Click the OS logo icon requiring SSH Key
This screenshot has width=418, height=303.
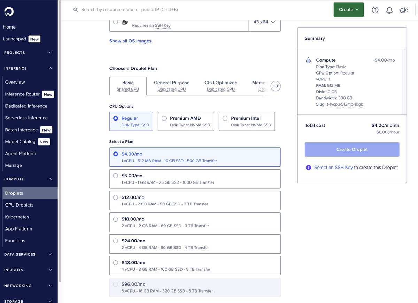point(125,22)
